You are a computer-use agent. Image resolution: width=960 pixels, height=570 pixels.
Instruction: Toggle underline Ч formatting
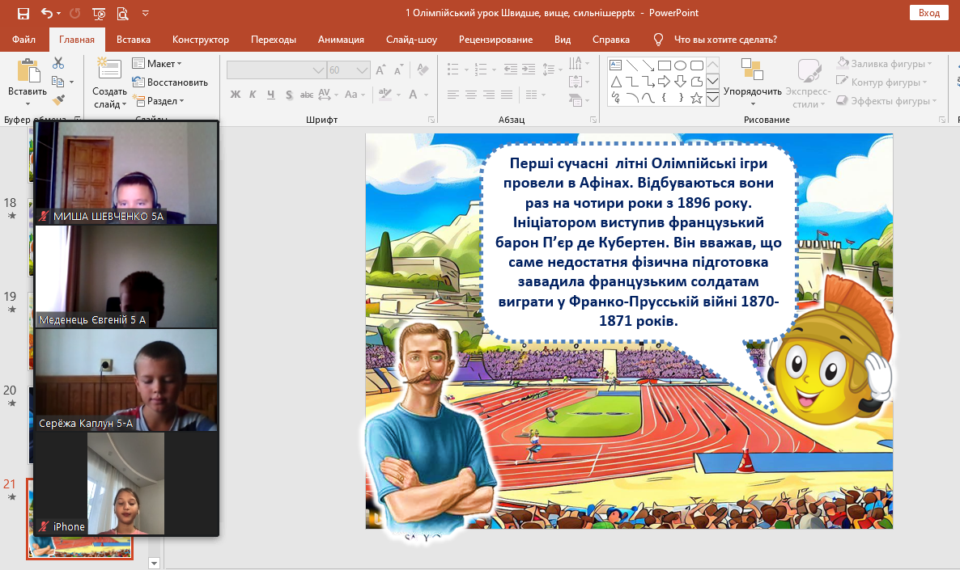pyautogui.click(x=270, y=95)
